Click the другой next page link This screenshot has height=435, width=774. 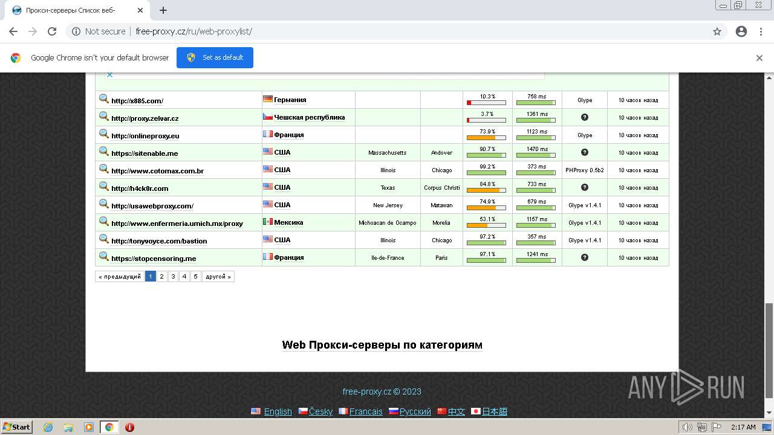[218, 277]
